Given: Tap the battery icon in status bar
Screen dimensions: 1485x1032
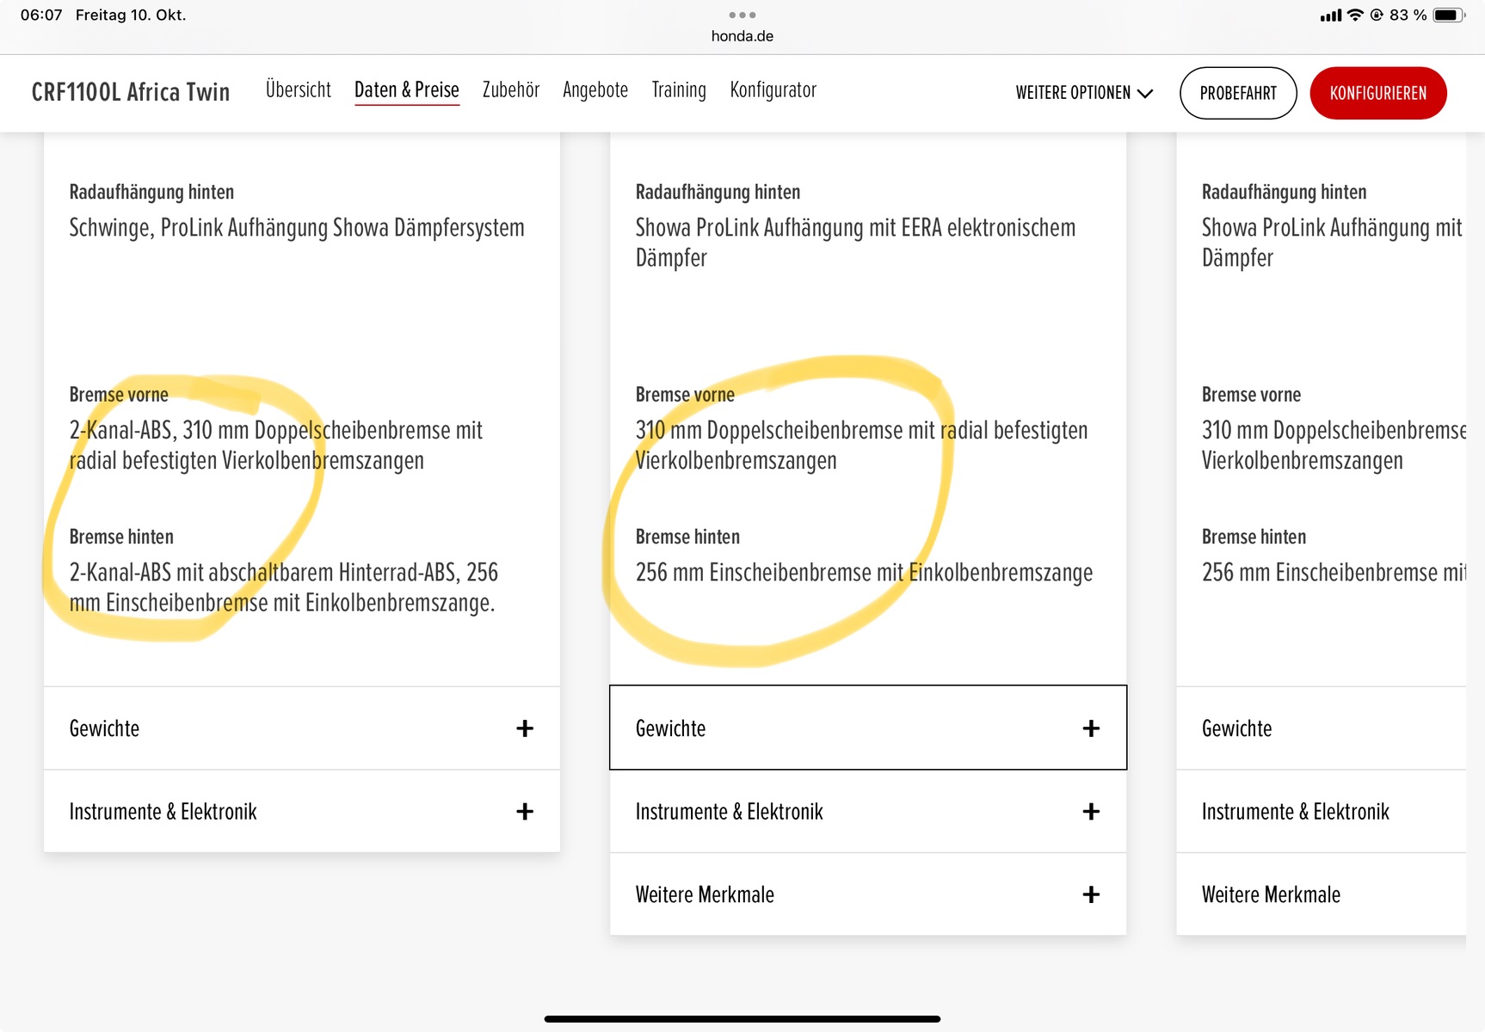Looking at the screenshot, I should 1448,15.
